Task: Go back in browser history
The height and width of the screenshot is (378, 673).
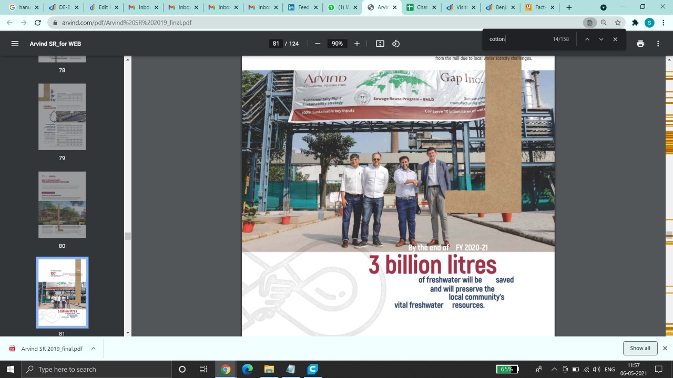Action: tap(9, 23)
